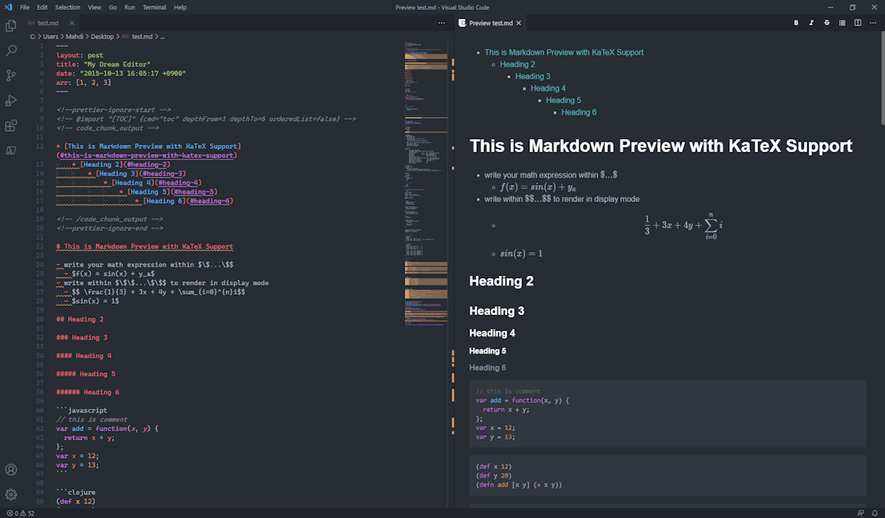
Task: Open the Search view in sidebar
Action: pos(11,51)
